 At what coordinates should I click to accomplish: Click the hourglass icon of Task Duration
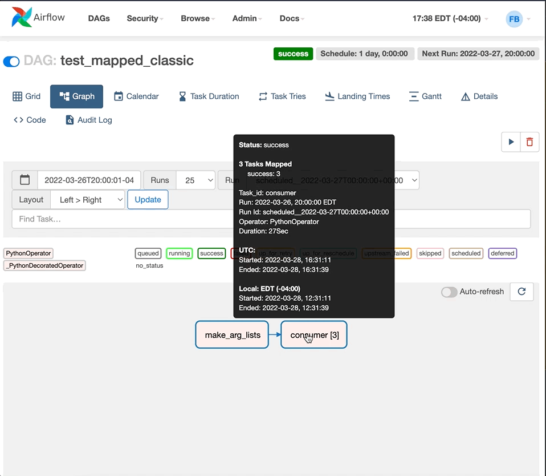pos(182,96)
